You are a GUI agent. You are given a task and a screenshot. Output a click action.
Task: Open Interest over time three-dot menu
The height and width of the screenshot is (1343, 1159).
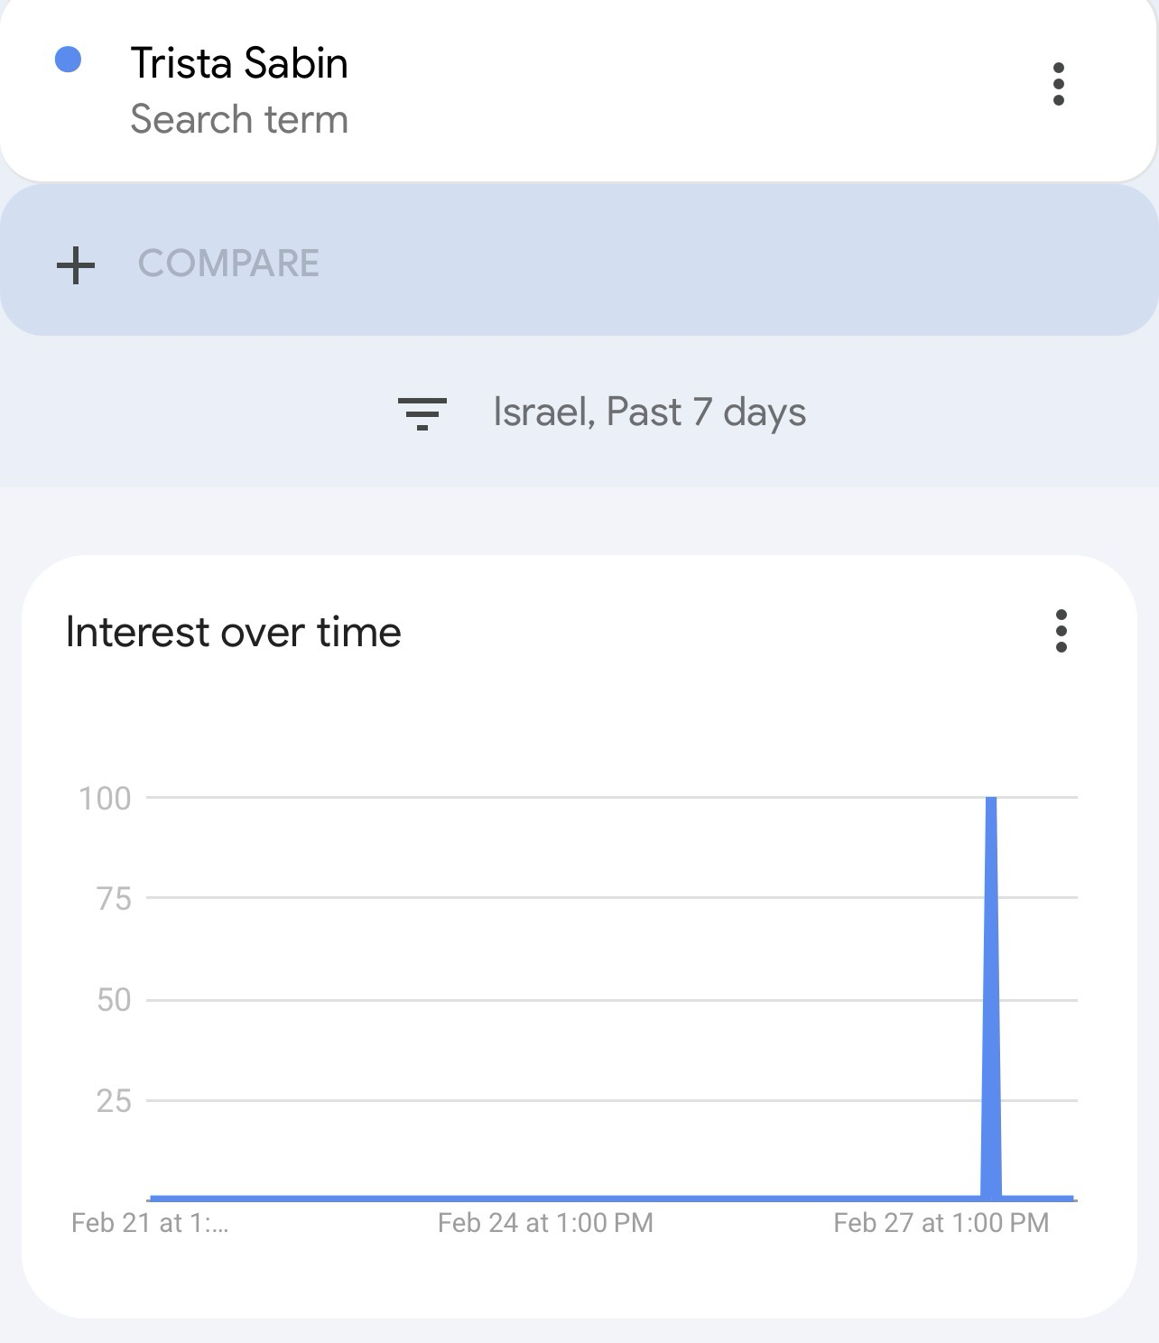[1062, 631]
